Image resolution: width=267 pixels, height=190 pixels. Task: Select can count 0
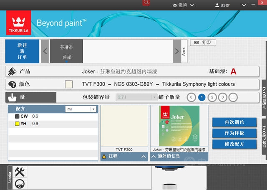[191, 97]
